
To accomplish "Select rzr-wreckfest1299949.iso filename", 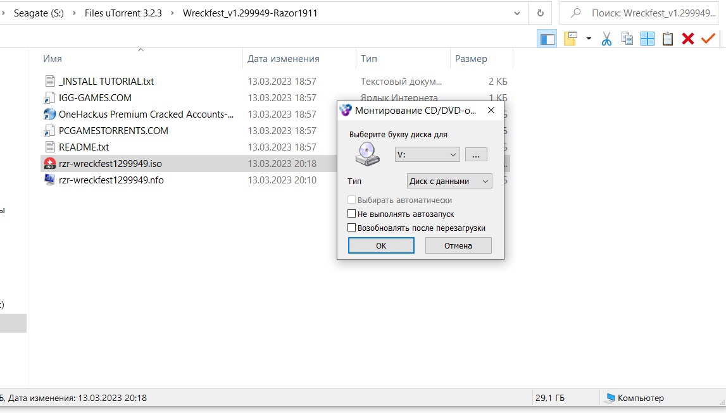I will click(x=110, y=164).
